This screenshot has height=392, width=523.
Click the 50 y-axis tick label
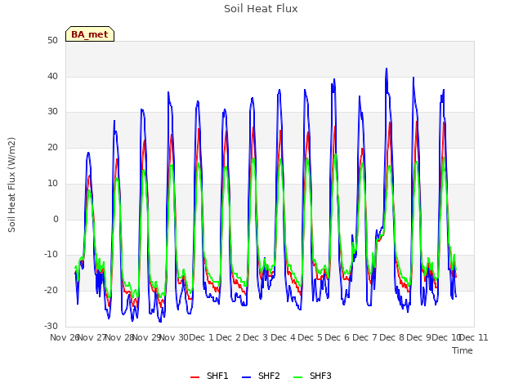[52, 41]
